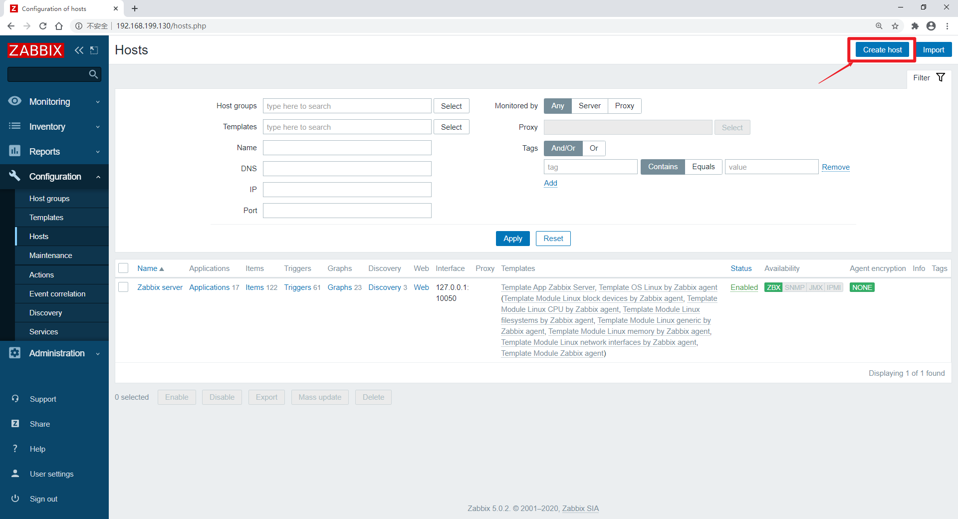This screenshot has height=519, width=958.
Task: Tick the select-all hosts checkbox
Action: pos(123,268)
